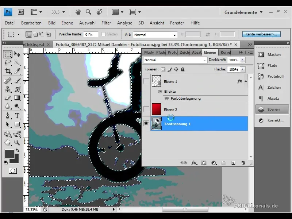Open the Absatz panel from dock

tap(272, 98)
